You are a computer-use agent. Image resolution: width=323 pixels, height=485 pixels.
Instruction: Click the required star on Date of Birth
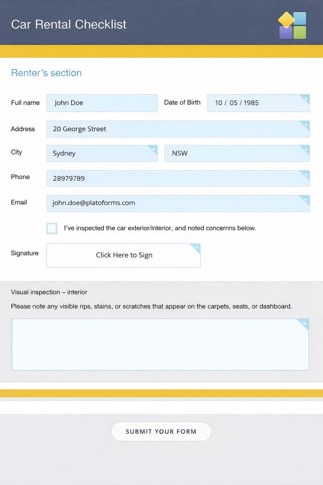(x=306, y=99)
